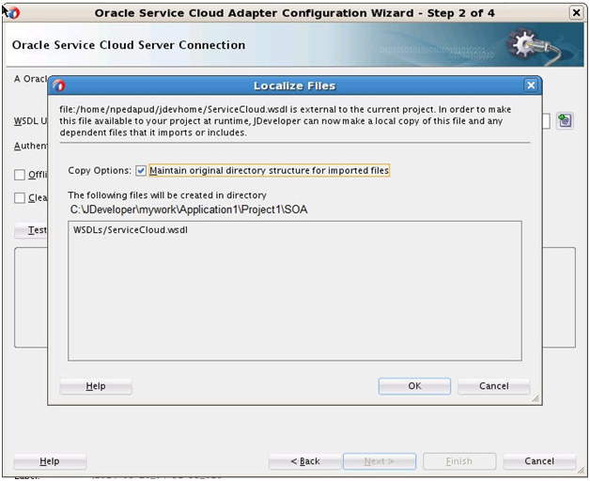Cancel the Localize Files dialog

[493, 386]
